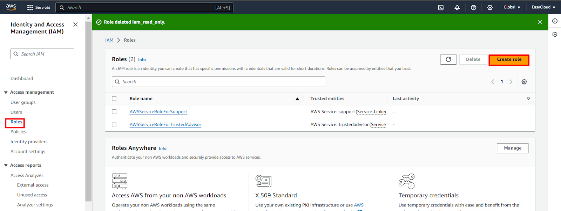Screen dimensions: 561x211
Task: Click the Last activity column header
Action: tap(406, 99)
